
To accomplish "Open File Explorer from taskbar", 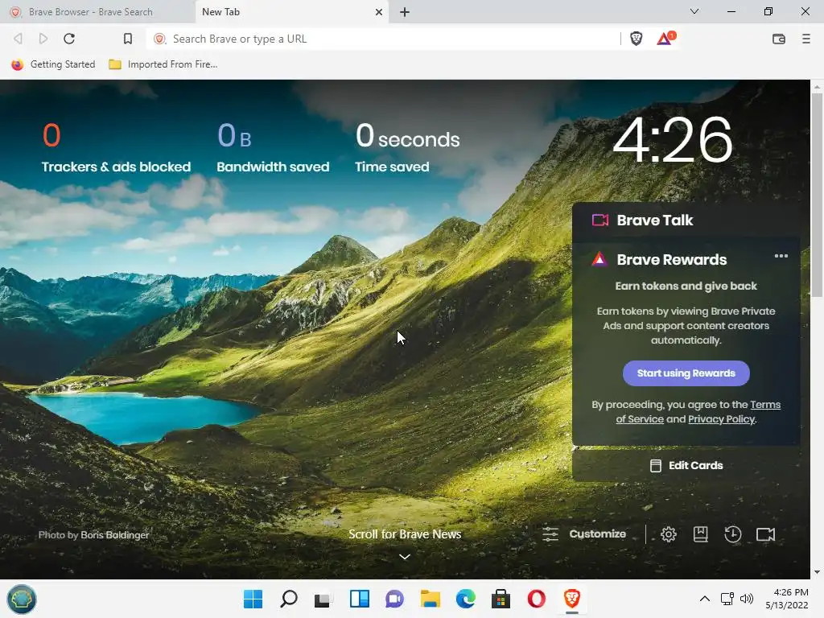I will [430, 599].
